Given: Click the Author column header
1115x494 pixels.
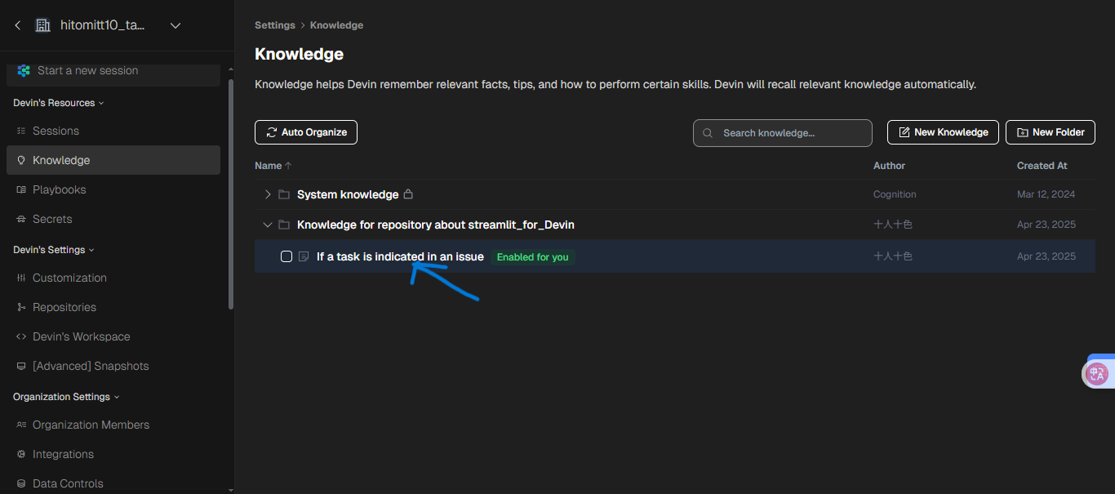Looking at the screenshot, I should point(889,166).
